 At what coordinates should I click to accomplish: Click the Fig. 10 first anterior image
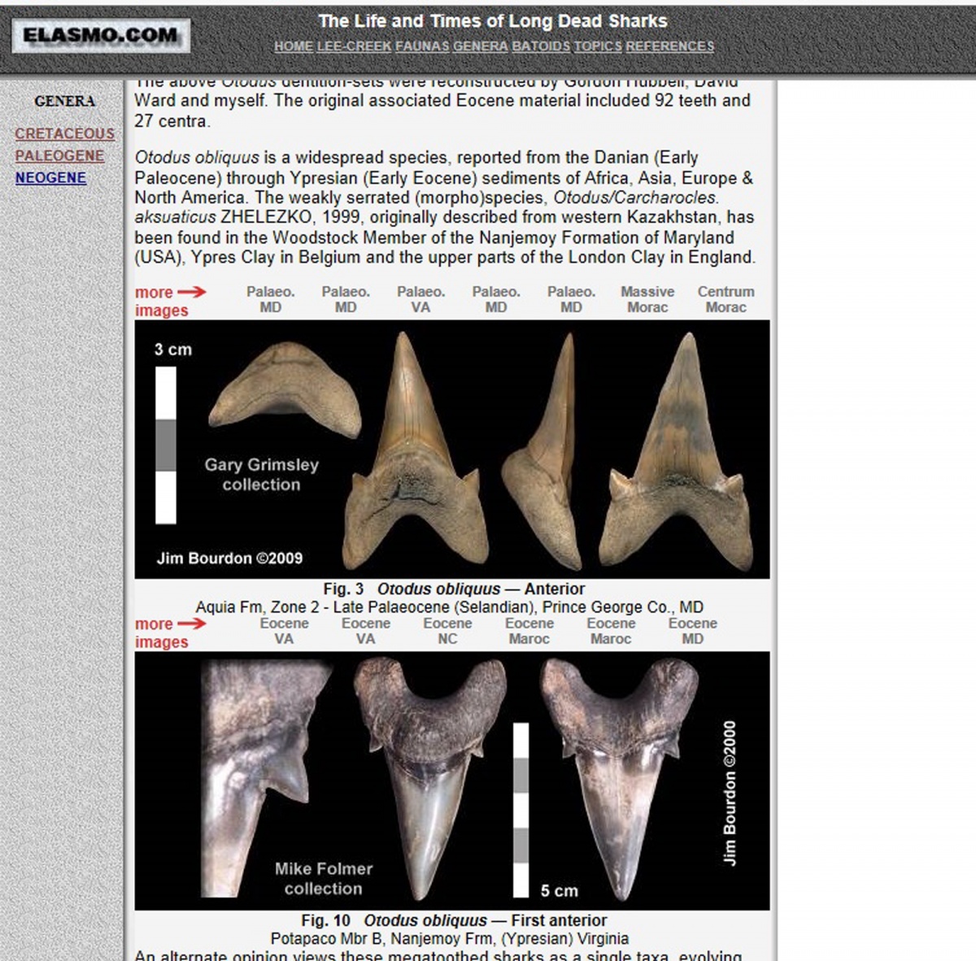451,781
